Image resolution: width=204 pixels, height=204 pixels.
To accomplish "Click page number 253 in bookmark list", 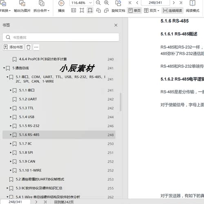I will pyautogui.click(x=111, y=180).
